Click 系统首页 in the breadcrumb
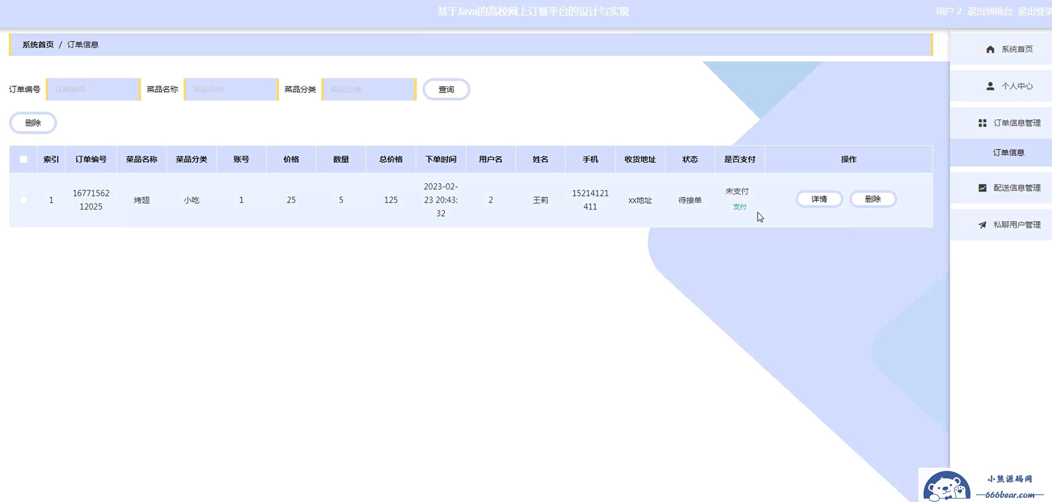The image size is (1052, 502). (38, 44)
